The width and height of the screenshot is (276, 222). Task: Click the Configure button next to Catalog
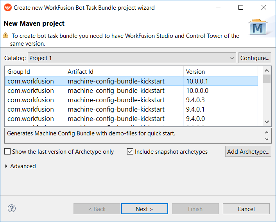click(255, 58)
